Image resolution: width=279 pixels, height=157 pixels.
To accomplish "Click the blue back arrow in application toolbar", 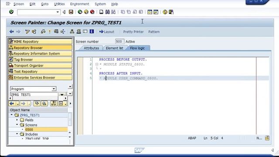I will click(x=12, y=32).
